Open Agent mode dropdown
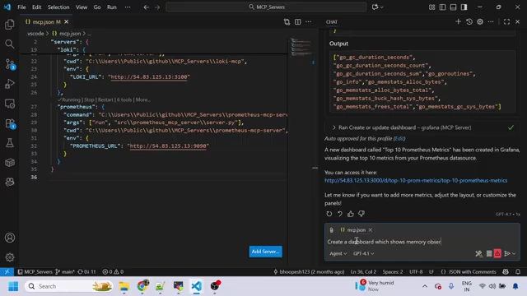The width and height of the screenshot is (527, 296). [338, 254]
